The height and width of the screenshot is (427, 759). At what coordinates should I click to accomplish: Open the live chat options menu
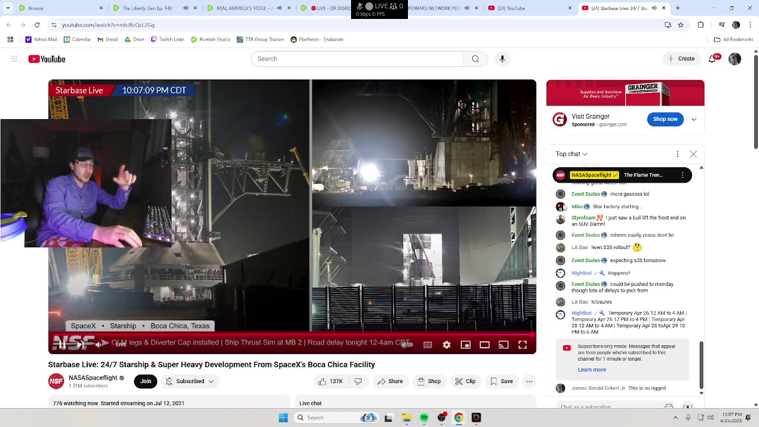[x=677, y=154]
